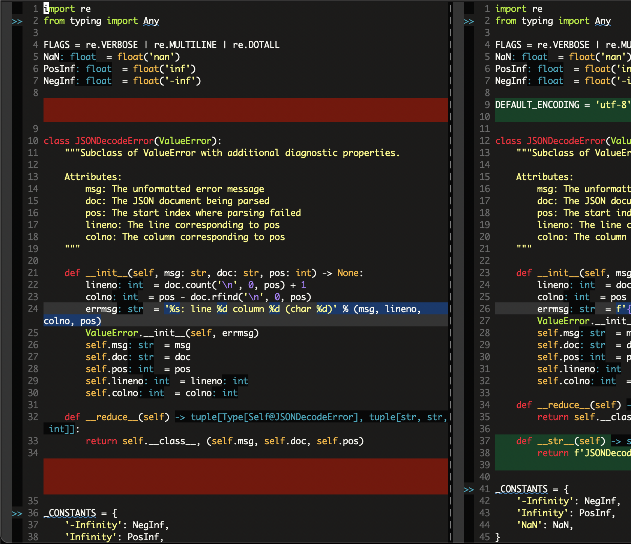Image resolution: width=631 pixels, height=544 pixels.
Task: Click 'return self.__class__, (self.msg' line in left pane
Action: pyautogui.click(x=225, y=441)
